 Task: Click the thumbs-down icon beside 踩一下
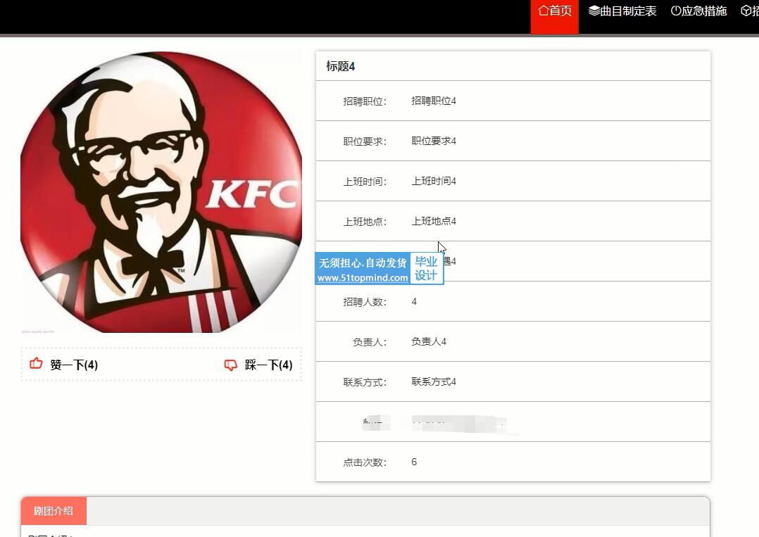click(231, 365)
